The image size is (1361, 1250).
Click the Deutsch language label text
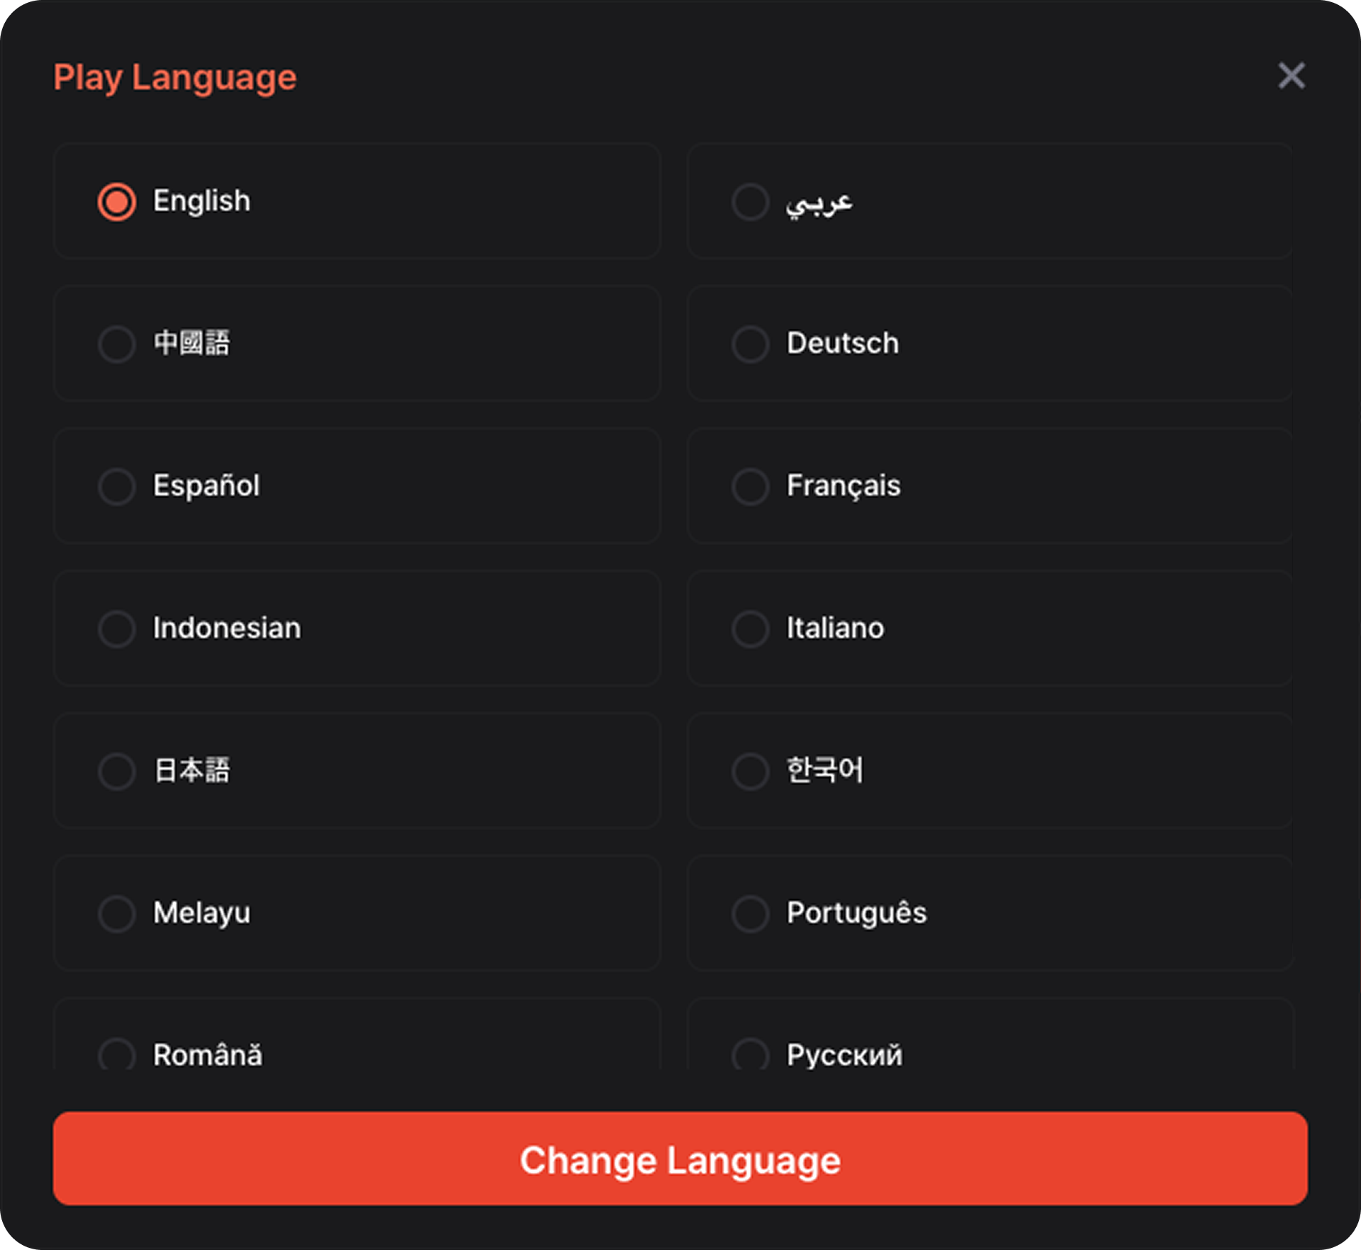(842, 344)
